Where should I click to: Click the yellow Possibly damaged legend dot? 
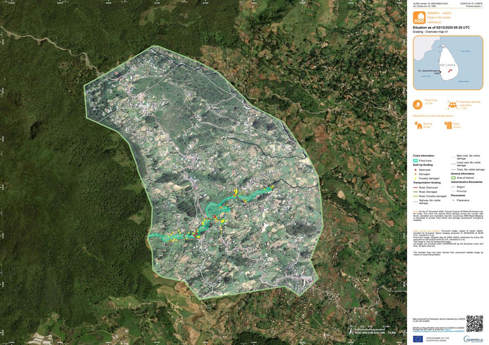416,179
